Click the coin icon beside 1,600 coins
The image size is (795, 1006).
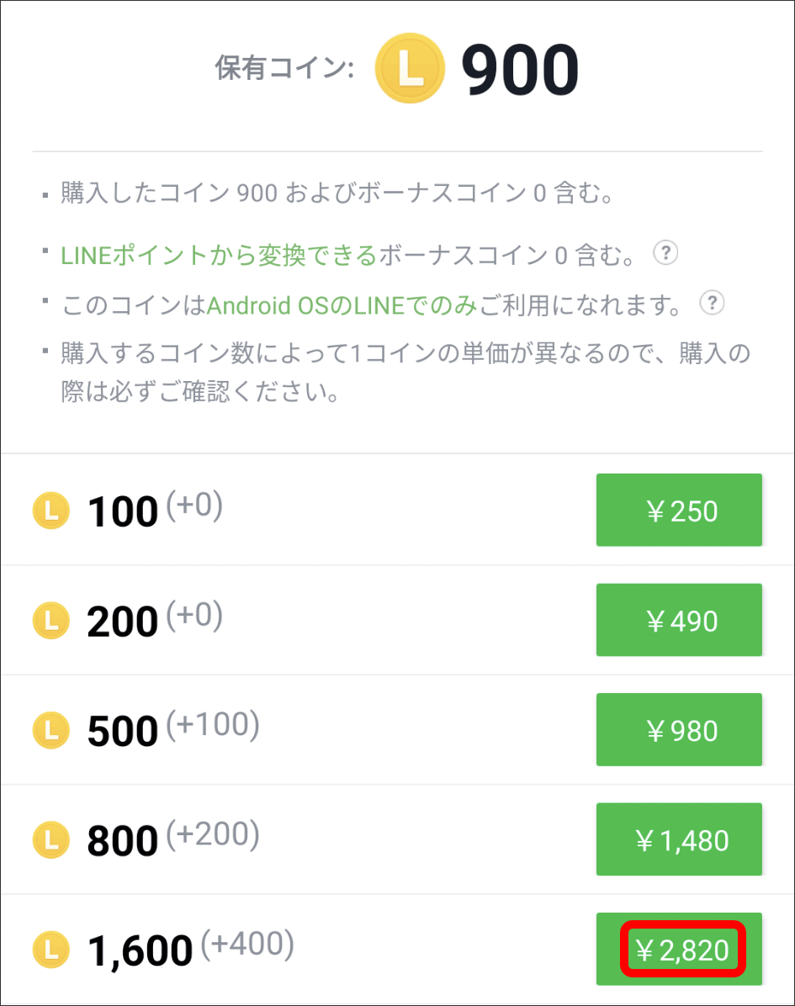pos(50,950)
